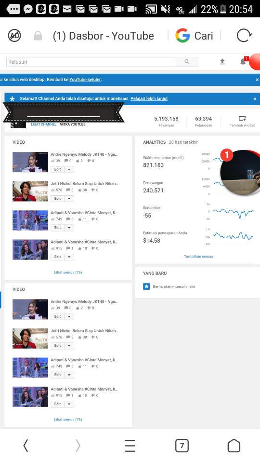Click the YouTube upload arrow icon

tap(222, 61)
